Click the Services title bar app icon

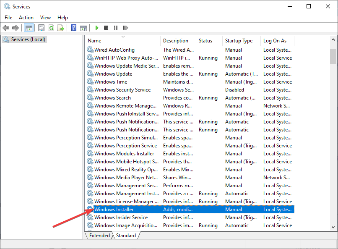click(x=7, y=6)
